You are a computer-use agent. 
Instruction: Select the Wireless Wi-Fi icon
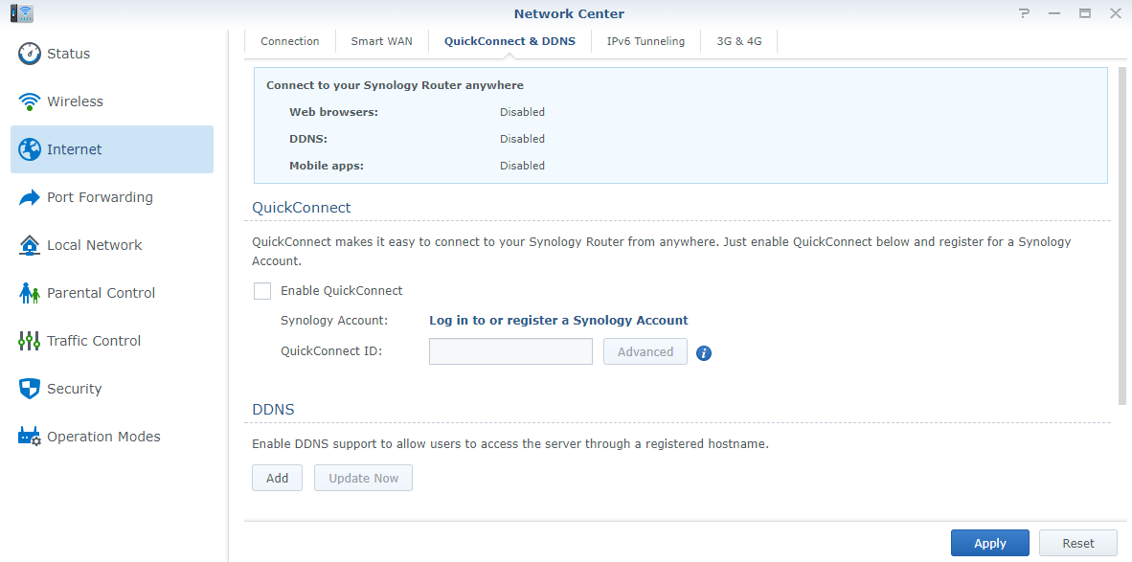tap(30, 101)
